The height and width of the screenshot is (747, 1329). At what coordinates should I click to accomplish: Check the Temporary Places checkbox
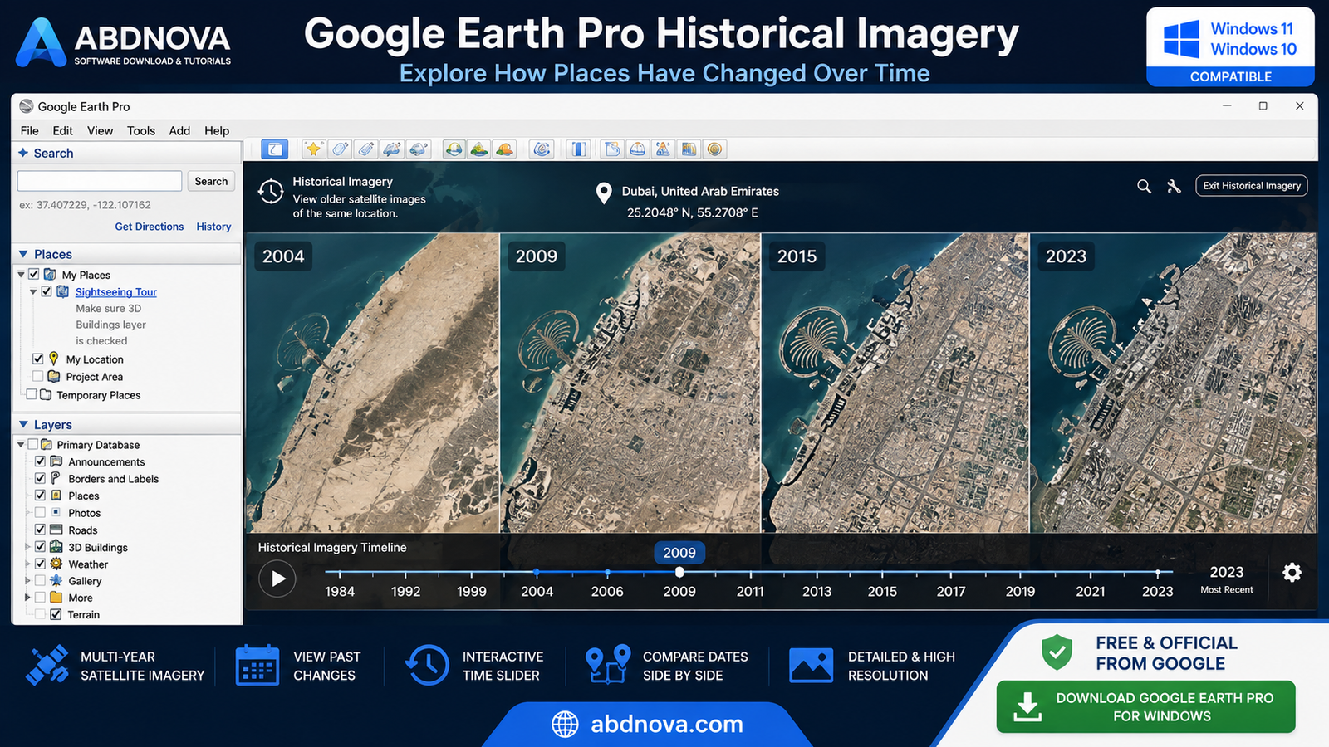pyautogui.click(x=32, y=394)
